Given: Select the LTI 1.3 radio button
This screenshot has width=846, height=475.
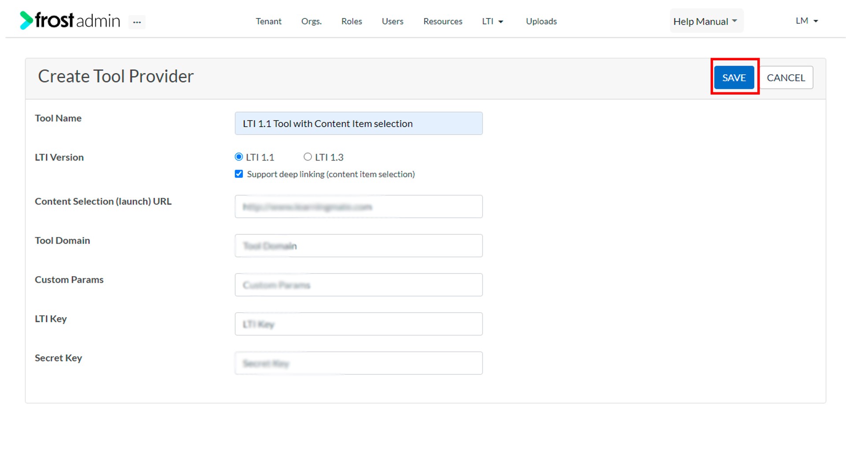Looking at the screenshot, I should pyautogui.click(x=308, y=157).
